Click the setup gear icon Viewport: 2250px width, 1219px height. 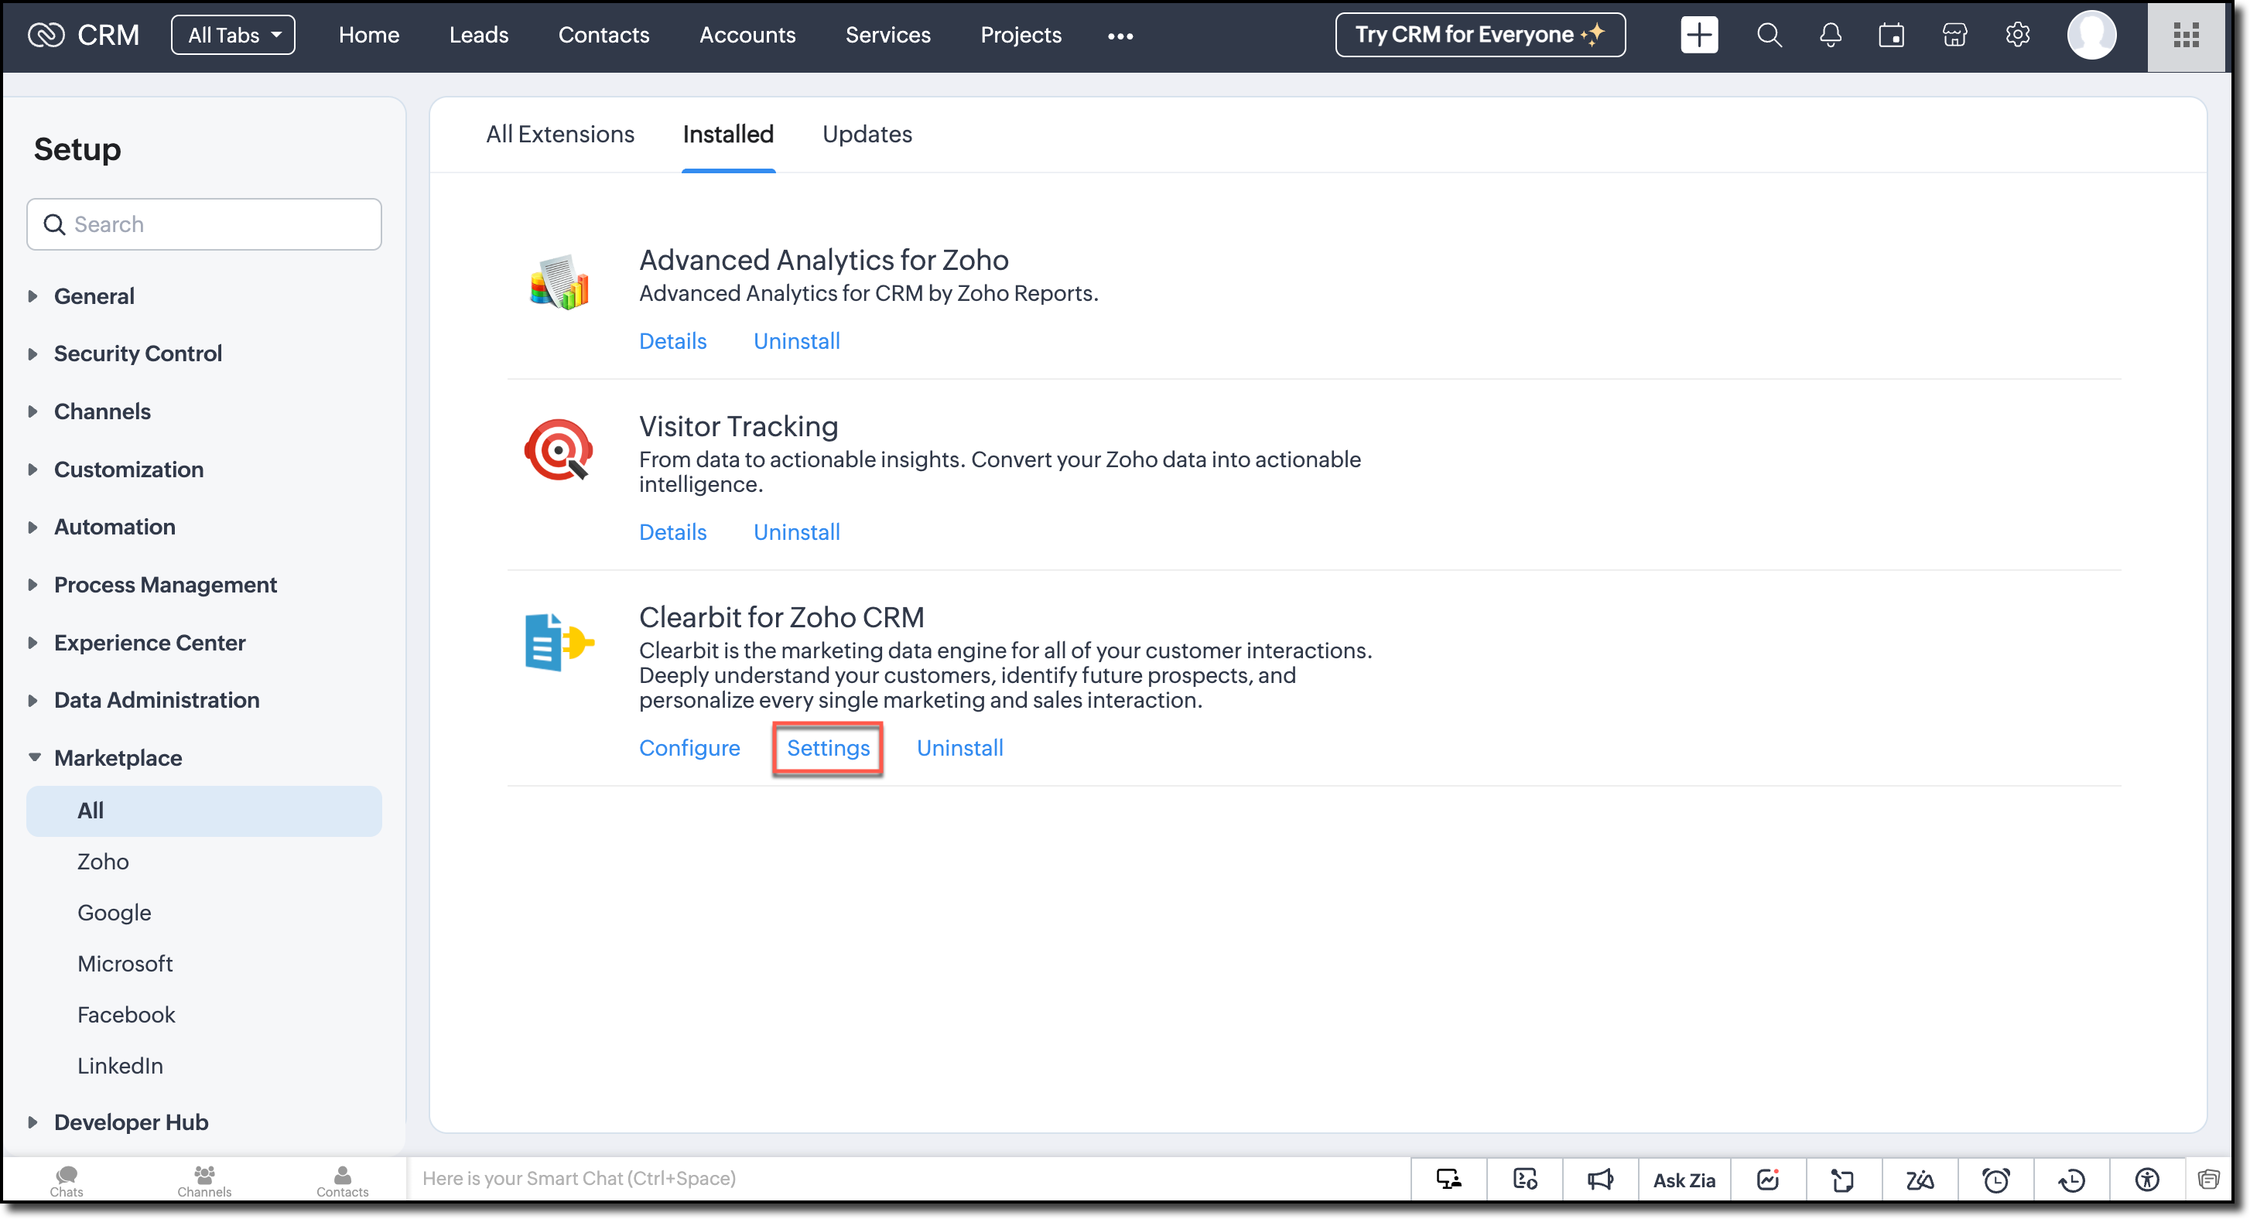2017,35
